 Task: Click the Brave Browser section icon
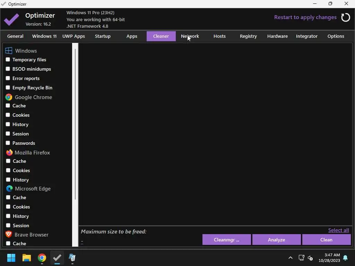[x=9, y=234]
